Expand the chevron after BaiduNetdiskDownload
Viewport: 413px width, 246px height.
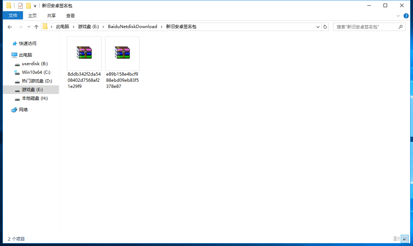click(x=162, y=27)
